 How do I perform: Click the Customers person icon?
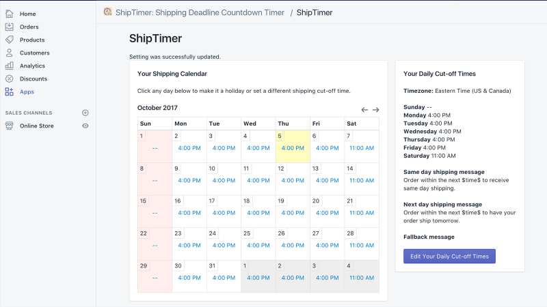[10, 53]
